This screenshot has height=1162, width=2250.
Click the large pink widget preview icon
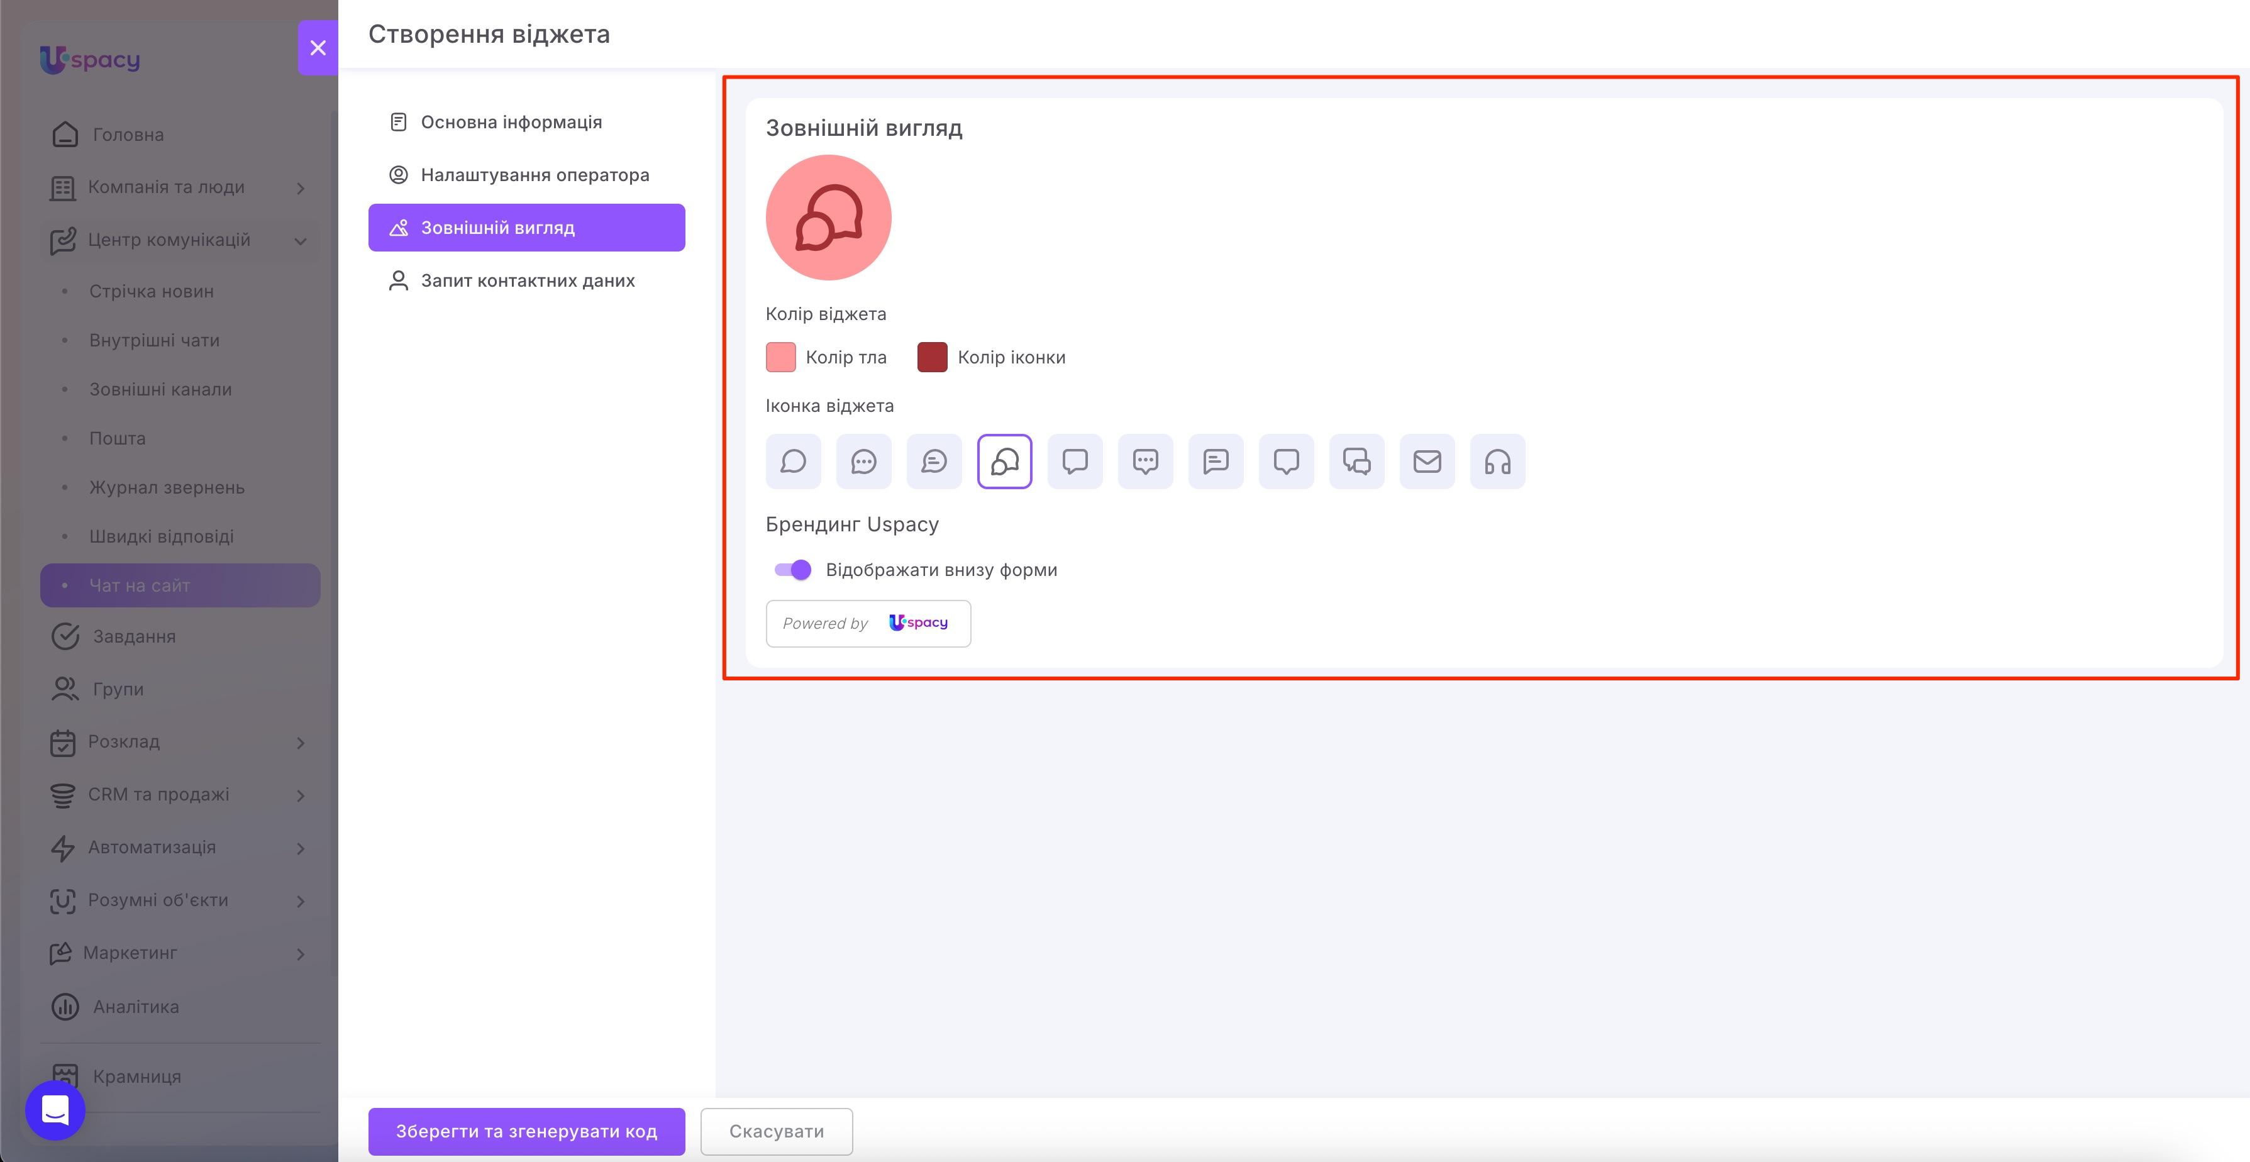829,218
